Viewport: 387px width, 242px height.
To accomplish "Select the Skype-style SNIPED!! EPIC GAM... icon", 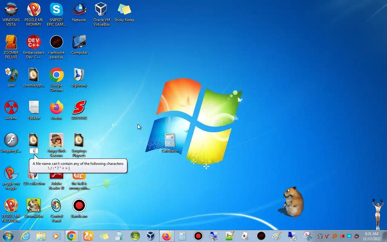I will point(57,15).
